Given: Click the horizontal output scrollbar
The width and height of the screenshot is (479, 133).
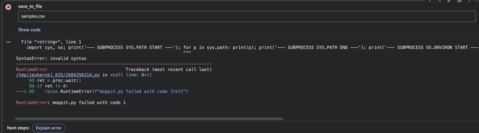Looking at the screenshot, I should (x=149, y=119).
